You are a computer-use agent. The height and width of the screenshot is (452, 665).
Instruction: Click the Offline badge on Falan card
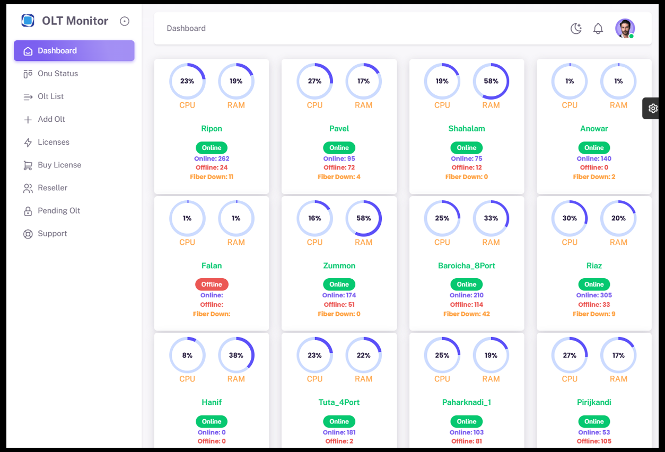[x=212, y=284]
